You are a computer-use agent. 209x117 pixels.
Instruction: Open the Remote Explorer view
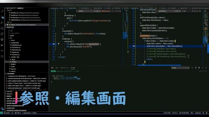coord(2,28)
